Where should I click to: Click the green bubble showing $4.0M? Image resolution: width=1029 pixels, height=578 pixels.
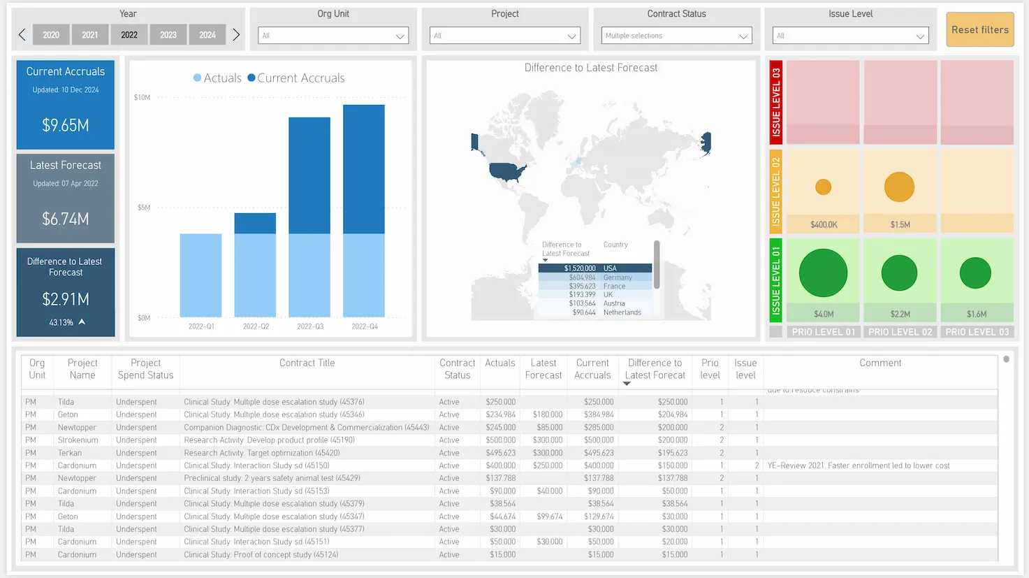pos(823,273)
